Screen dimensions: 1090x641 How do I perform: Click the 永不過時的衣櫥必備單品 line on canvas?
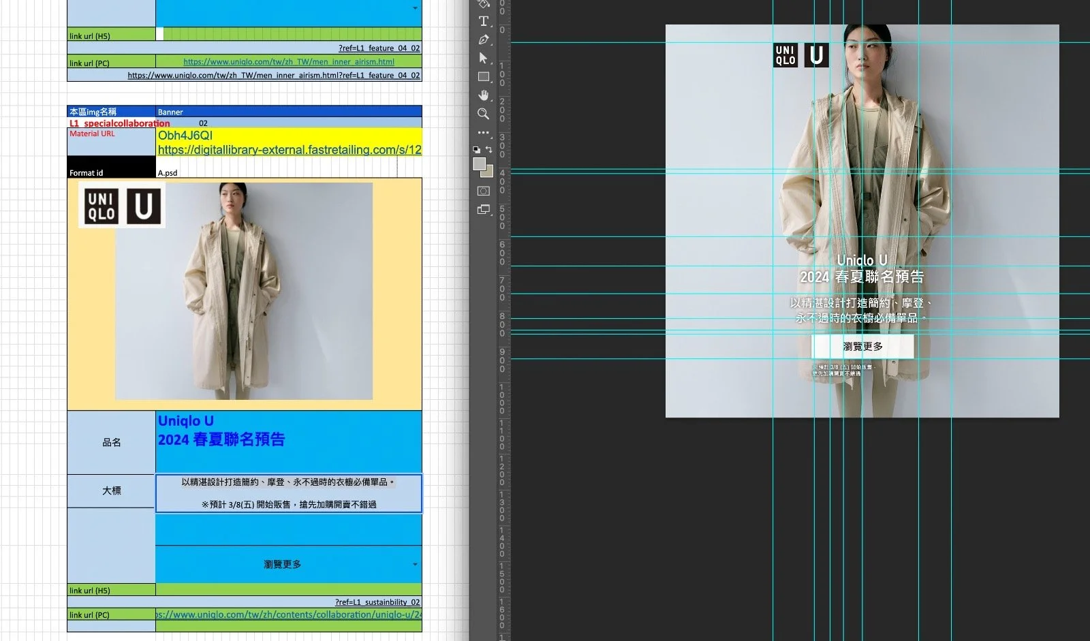click(x=861, y=318)
